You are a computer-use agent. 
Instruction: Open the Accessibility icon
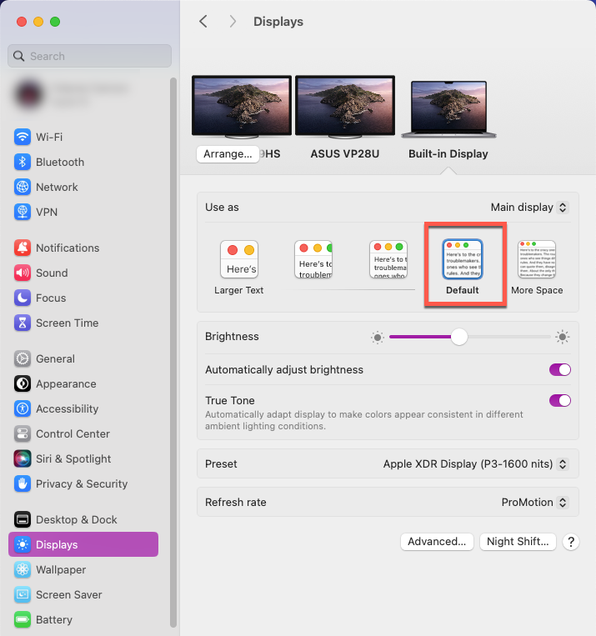(x=23, y=408)
